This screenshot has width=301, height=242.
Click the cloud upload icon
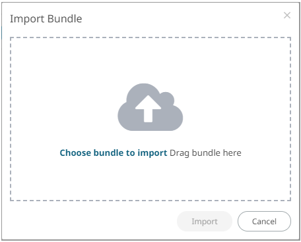pos(150,107)
